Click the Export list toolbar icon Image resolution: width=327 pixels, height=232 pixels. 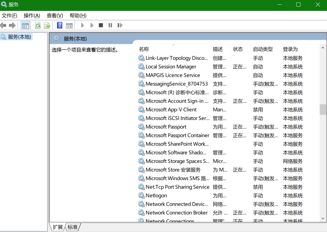click(47, 25)
